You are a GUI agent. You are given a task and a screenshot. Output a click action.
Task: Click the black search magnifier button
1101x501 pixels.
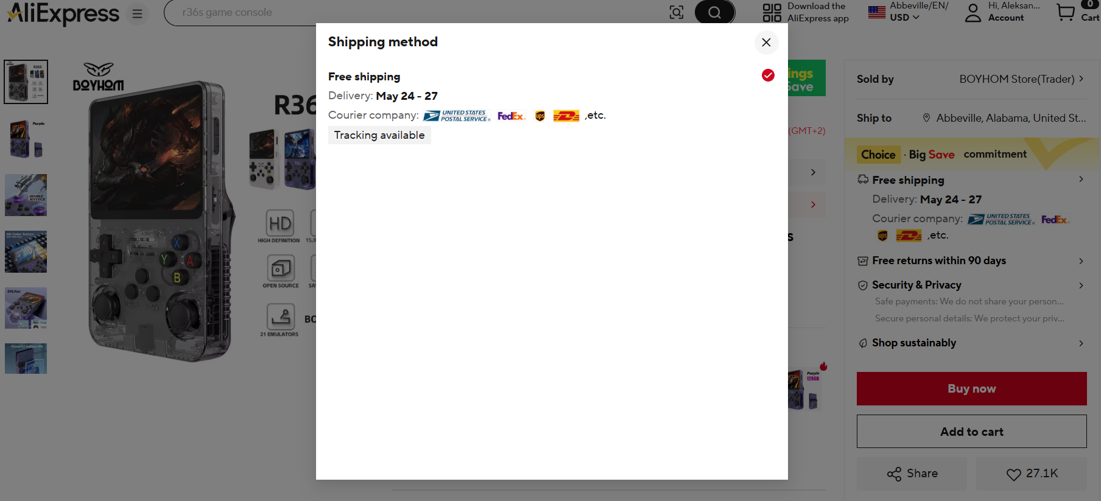715,12
